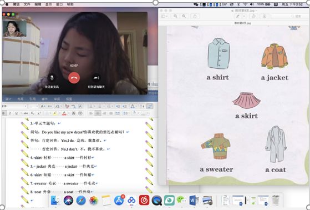Toggle strikethrough (abc) in Word
Screen dimensions: 310x210
click(26, 113)
